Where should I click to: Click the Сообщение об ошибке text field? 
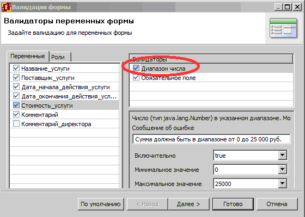(x=211, y=139)
